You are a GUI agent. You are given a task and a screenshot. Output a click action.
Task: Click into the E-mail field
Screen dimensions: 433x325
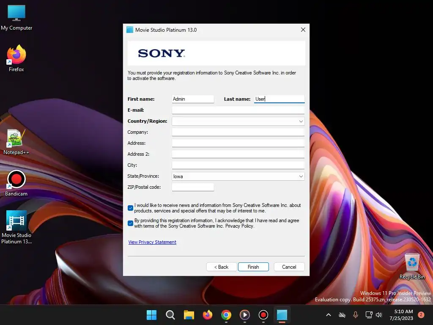(x=238, y=110)
